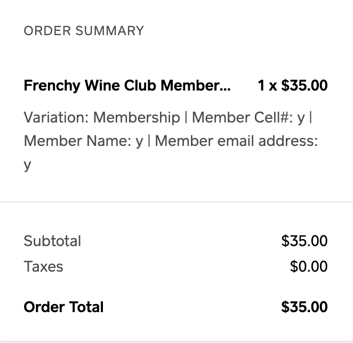The image size is (353, 343).
Task: Click the Subtotal label
Action: (52, 241)
